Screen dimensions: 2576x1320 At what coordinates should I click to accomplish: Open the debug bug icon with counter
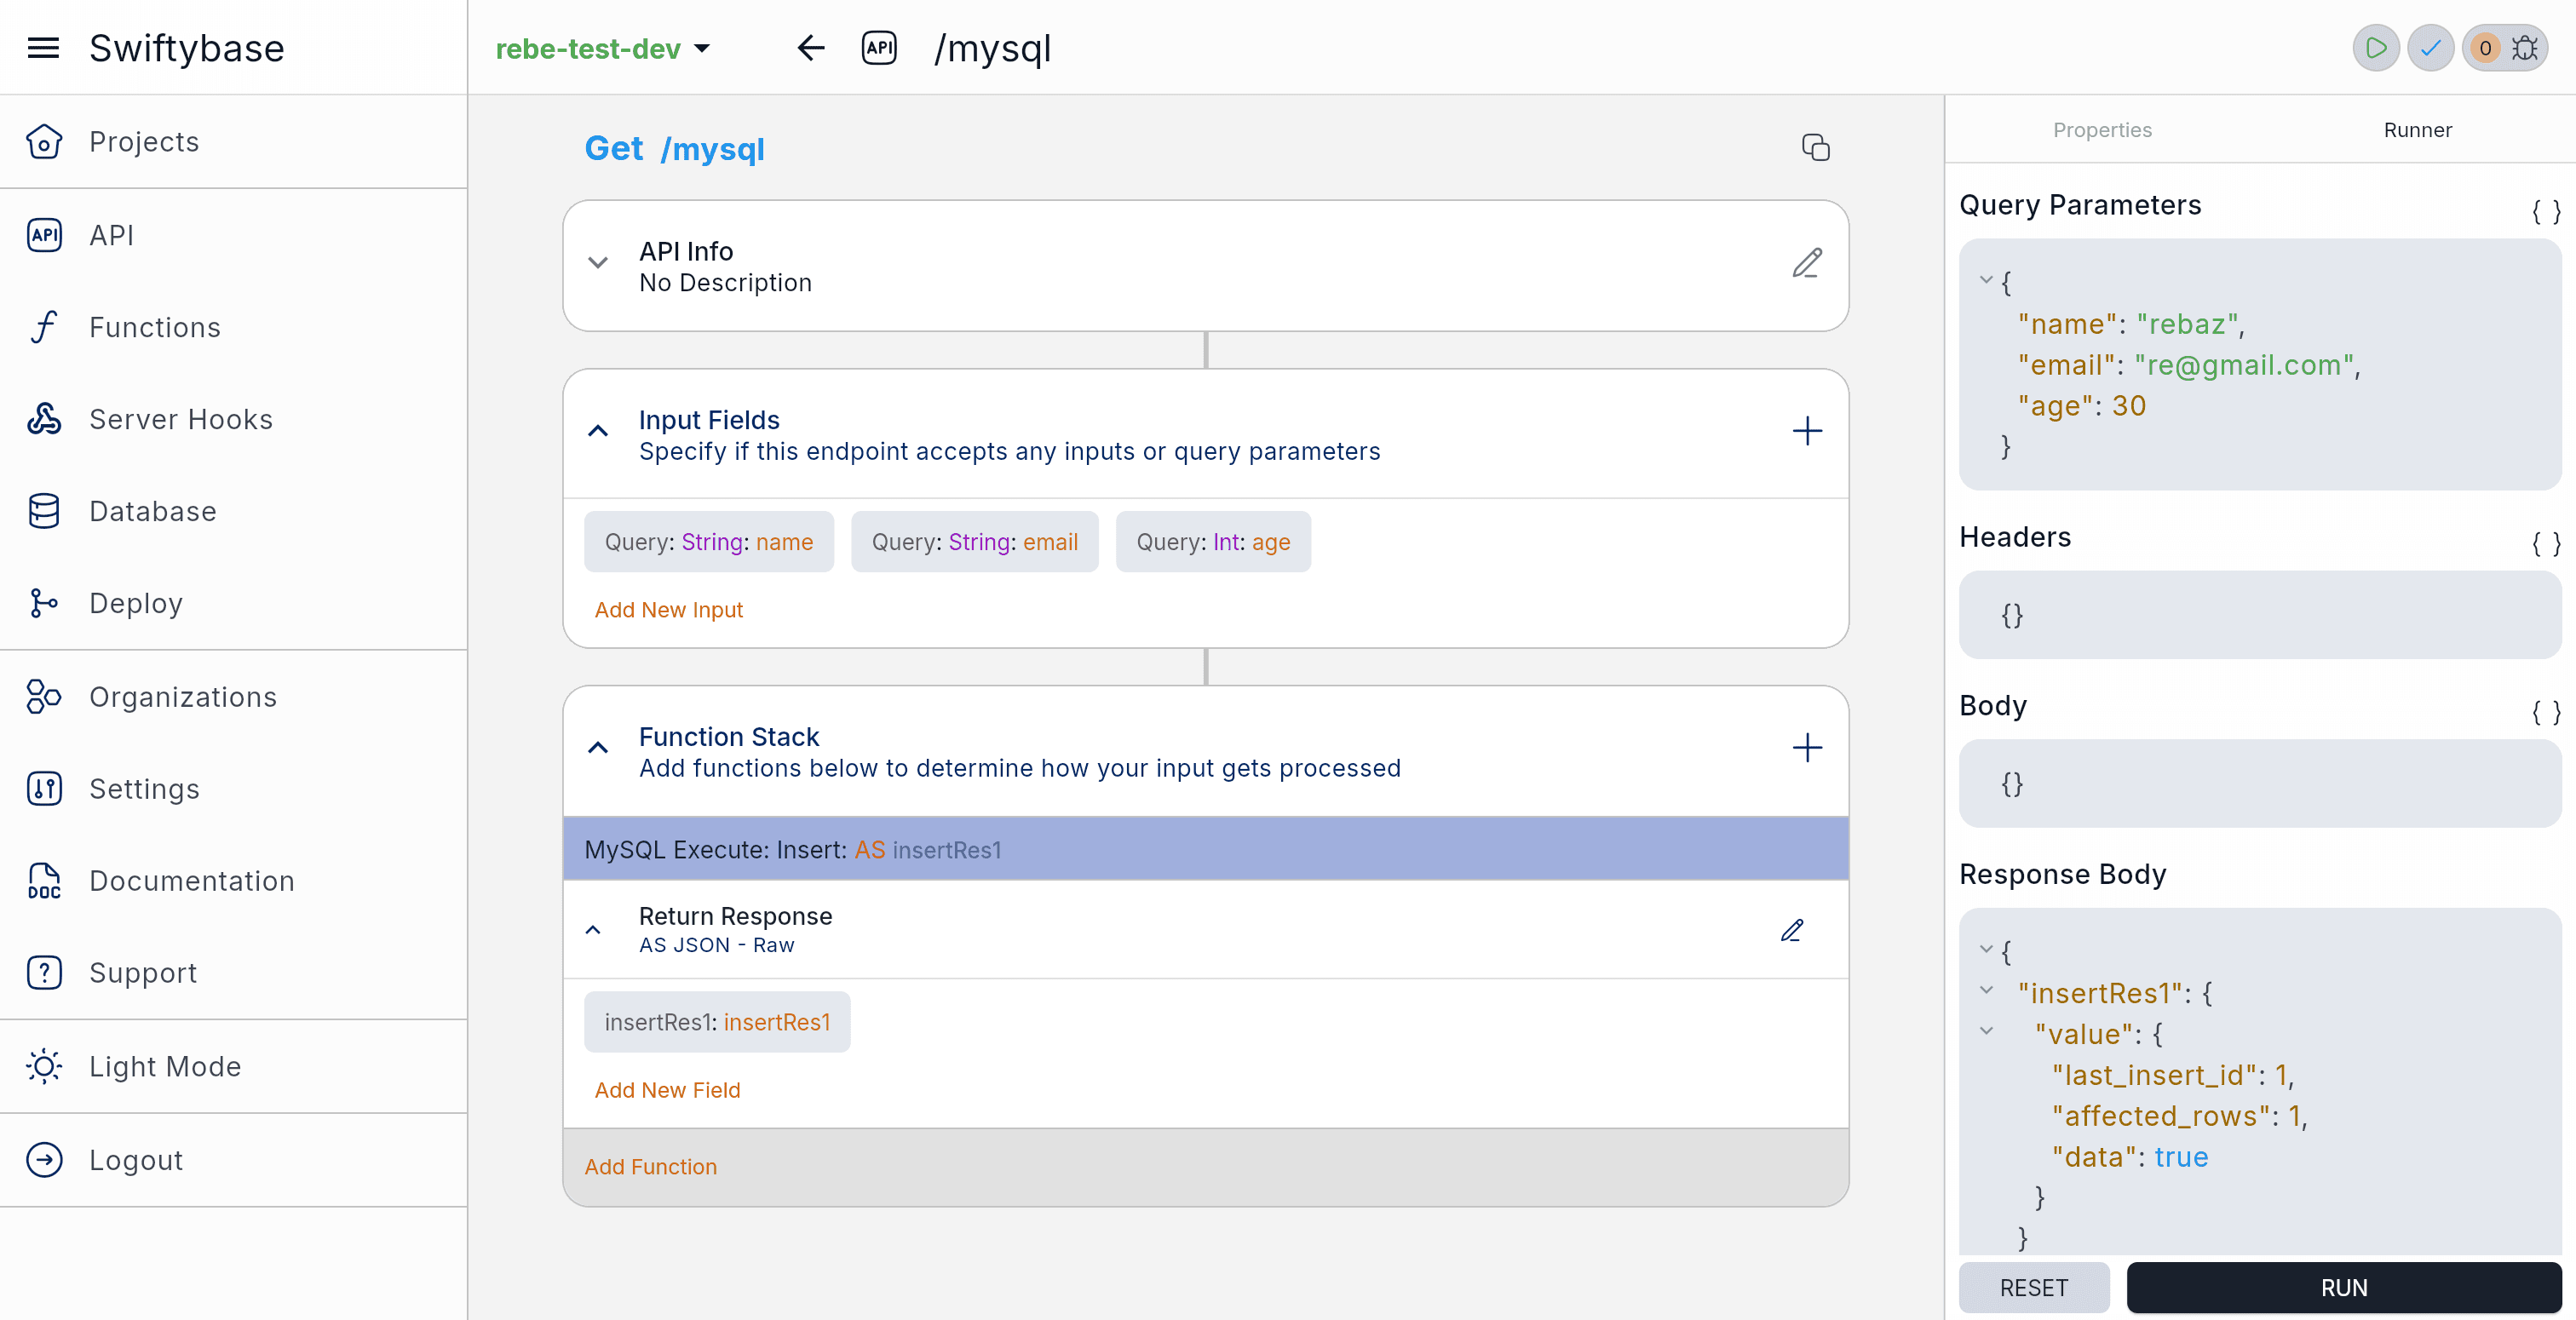pos(2505,48)
